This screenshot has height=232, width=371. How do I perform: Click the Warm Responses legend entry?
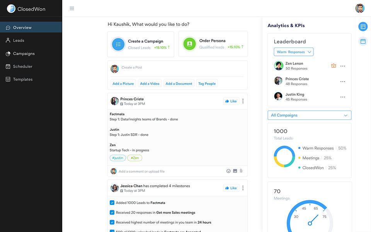point(322,148)
